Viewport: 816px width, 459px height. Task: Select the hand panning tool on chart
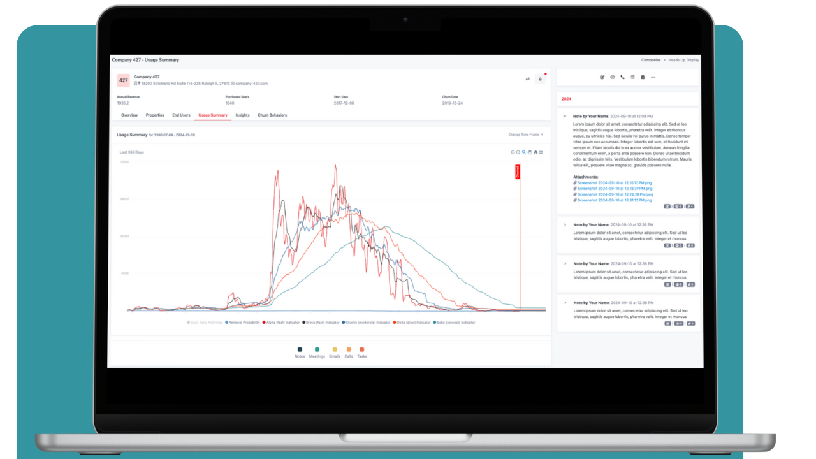[x=530, y=152]
